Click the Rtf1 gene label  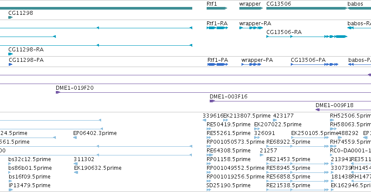click(x=211, y=4)
